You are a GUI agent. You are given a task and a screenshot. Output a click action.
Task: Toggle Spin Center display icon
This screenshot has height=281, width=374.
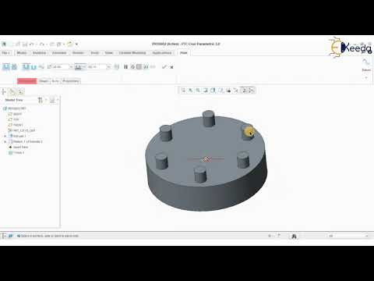point(251,91)
